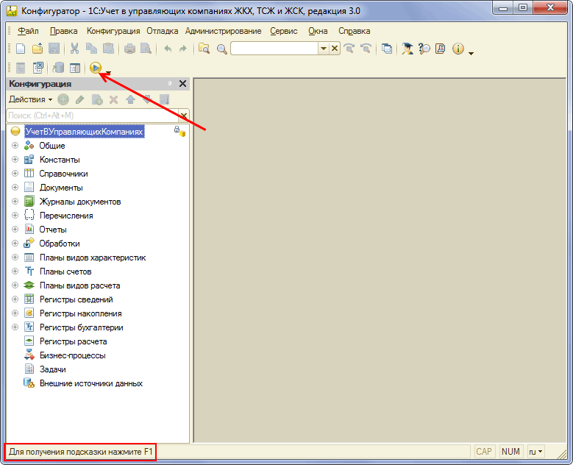The image size is (573, 465).
Task: Click the Paste clipboard icon
Action: coord(108,49)
